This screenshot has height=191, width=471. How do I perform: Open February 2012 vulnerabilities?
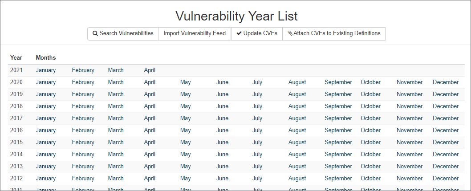pos(83,179)
